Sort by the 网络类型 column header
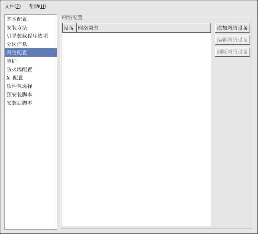This screenshot has width=258, height=234. pos(143,28)
